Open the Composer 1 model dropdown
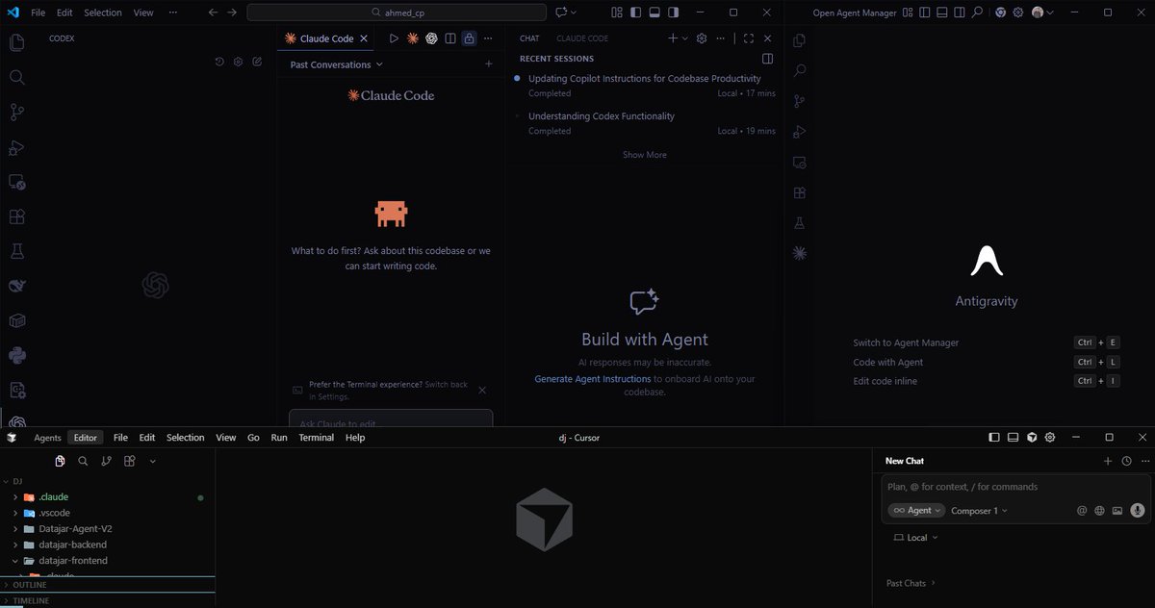This screenshot has width=1155, height=608. (x=979, y=511)
